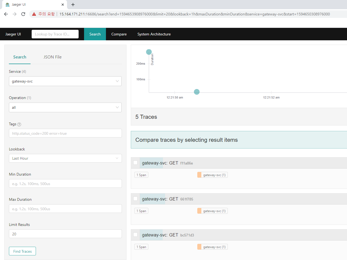Open trace gateway-svc: GET 661f785

168,199
